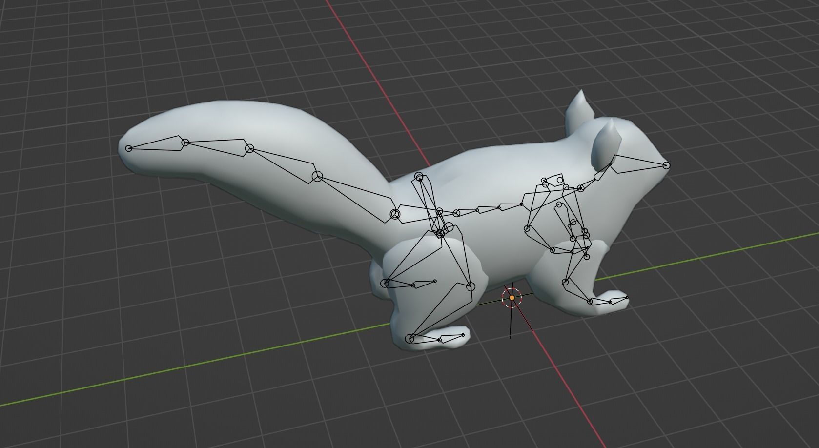The height and width of the screenshot is (448, 819).
Task: Click the 3D cursor under the squirrel
Action: coord(512,297)
